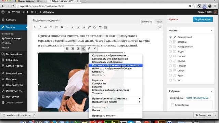The image size is (219, 123).
Task: Align text left in editor toolbar
Action: (73, 27)
